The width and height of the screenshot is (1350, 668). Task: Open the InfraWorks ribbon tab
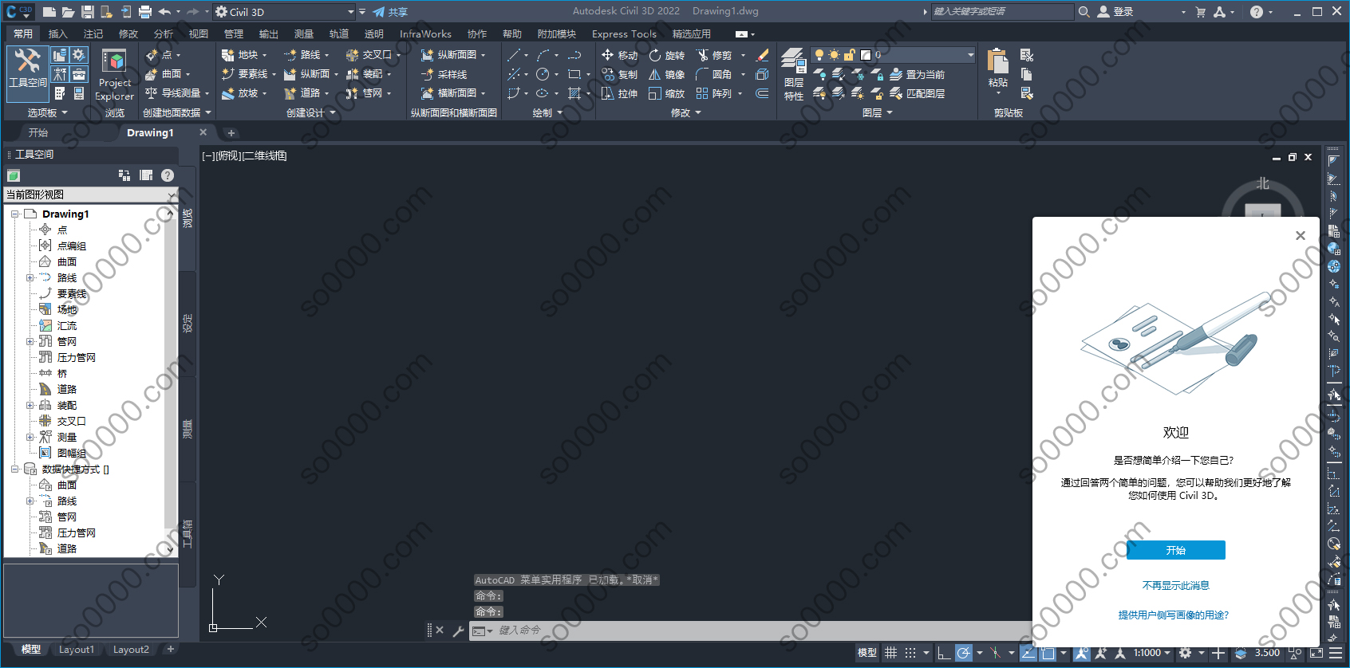[x=425, y=33]
